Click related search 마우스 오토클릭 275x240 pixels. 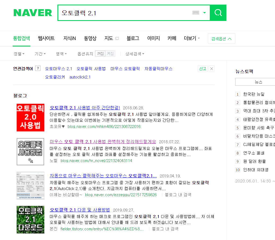pyautogui.click(x=125, y=69)
